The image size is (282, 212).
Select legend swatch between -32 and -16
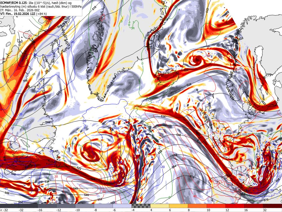pyautogui.click(x=28, y=206)
